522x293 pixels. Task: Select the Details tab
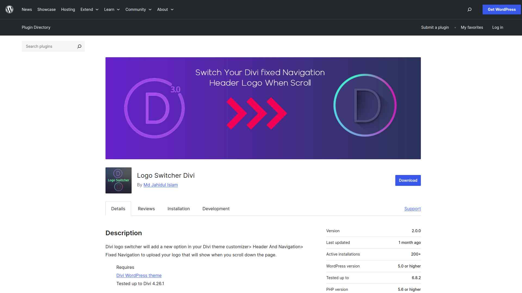(118, 209)
